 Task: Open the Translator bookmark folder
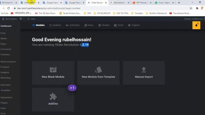[x=137, y=13]
